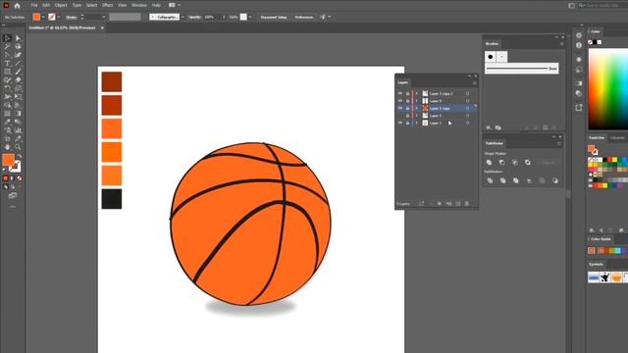Screen dimensions: 628x353
Task: Open stroke weight dropdown
Action: pos(103,17)
